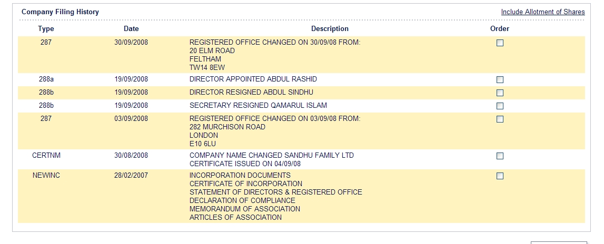Click the Memorandum of Association text line

[x=245, y=209]
